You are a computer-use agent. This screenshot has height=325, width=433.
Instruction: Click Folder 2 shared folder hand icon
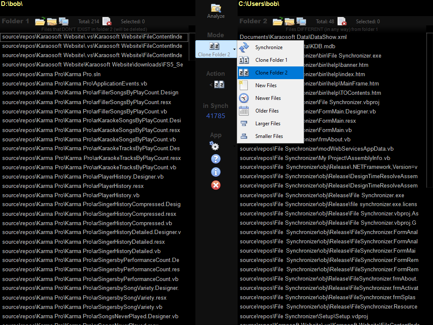[x=289, y=21]
